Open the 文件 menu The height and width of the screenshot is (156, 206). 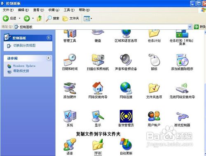[x=8, y=10]
